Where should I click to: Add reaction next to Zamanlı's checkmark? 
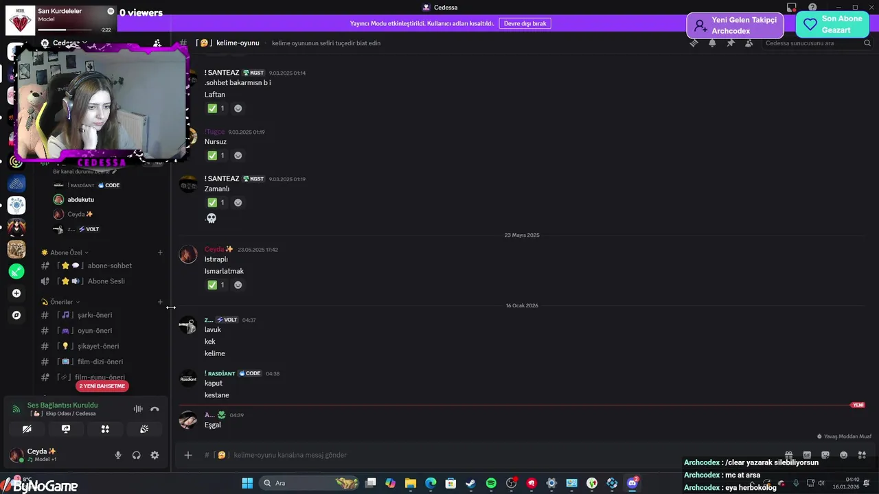tap(238, 202)
